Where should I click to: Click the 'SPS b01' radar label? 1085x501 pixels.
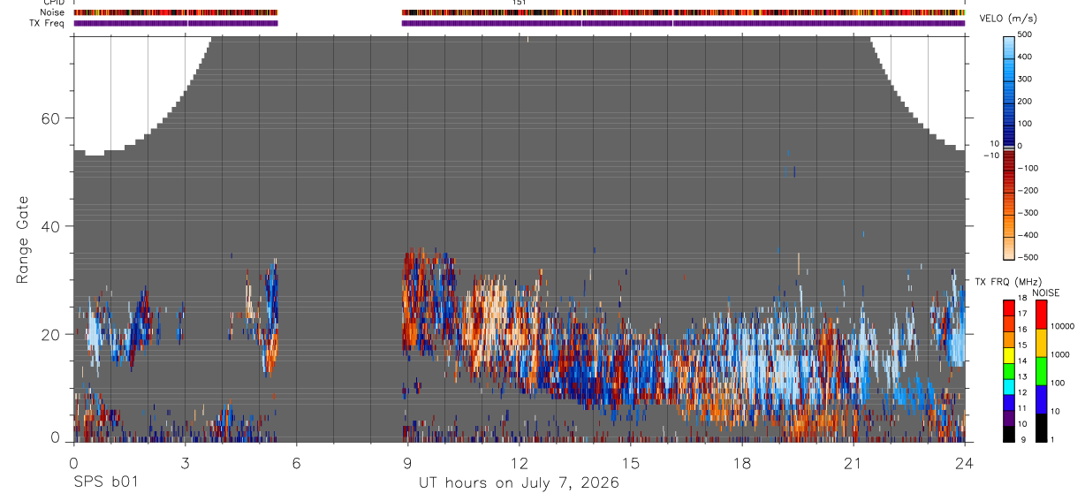[105, 482]
